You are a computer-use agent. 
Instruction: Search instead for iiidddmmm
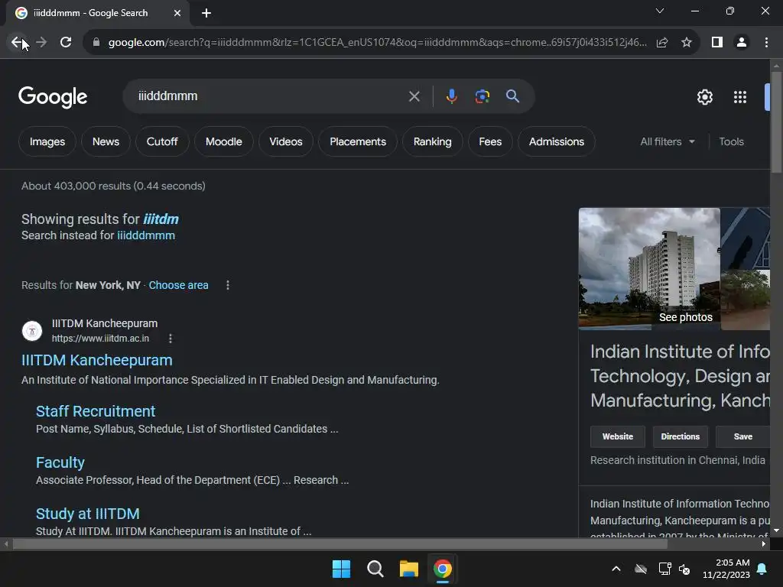(146, 235)
